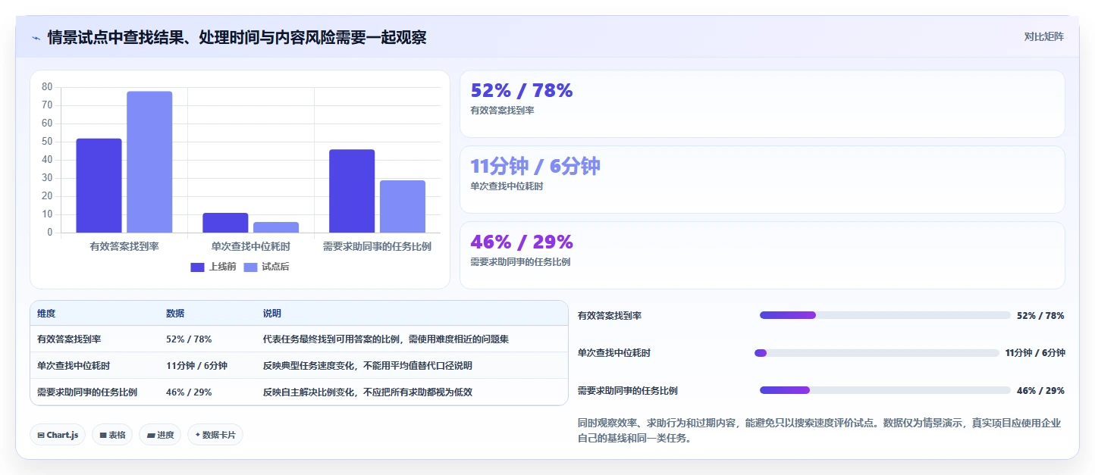Screen dimensions: 1095x475
Task: Open the 11分钟 / 6分钟 data card
Action: pyautogui.click(x=762, y=180)
